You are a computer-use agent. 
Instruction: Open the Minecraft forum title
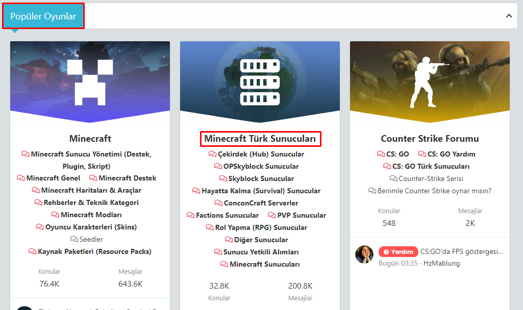[90, 139]
